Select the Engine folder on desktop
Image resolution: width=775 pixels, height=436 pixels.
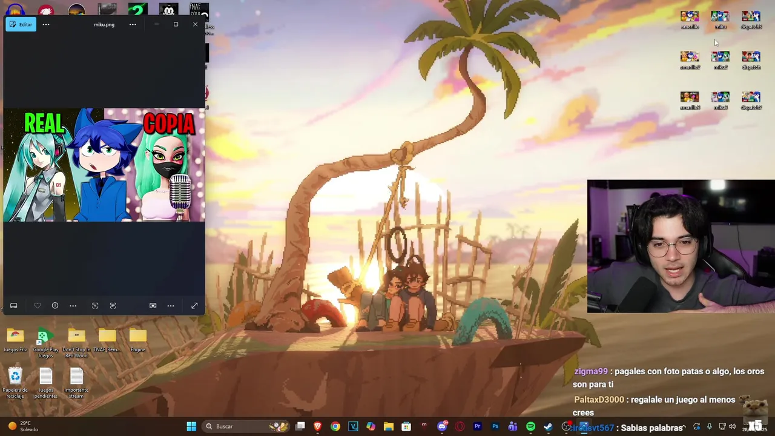pyautogui.click(x=138, y=340)
